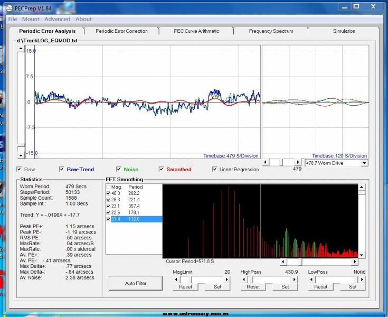Viewport: 388px width, 317px height.
Task: Click down arrow of main graph vertical scrollbar
Action: pos(21,155)
